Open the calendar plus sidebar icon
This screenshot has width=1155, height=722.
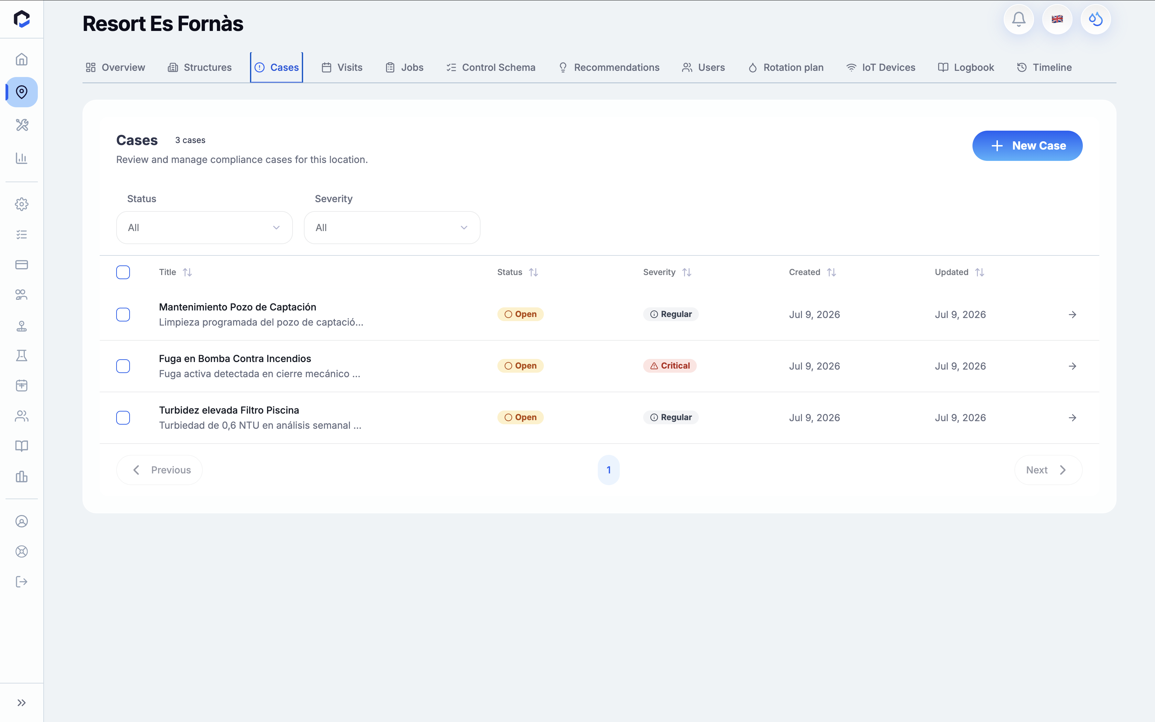[x=21, y=386]
